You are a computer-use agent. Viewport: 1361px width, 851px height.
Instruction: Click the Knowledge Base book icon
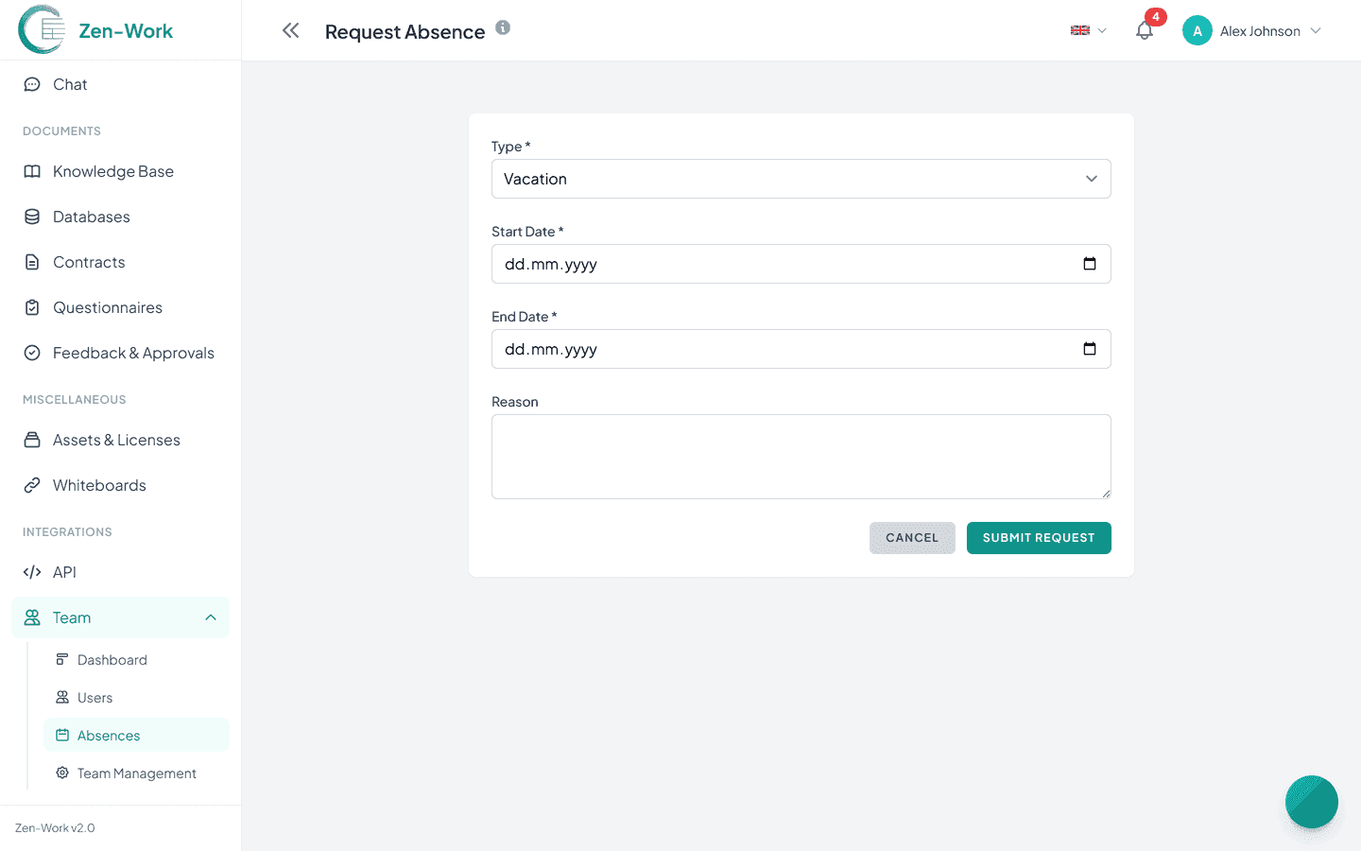coord(32,171)
